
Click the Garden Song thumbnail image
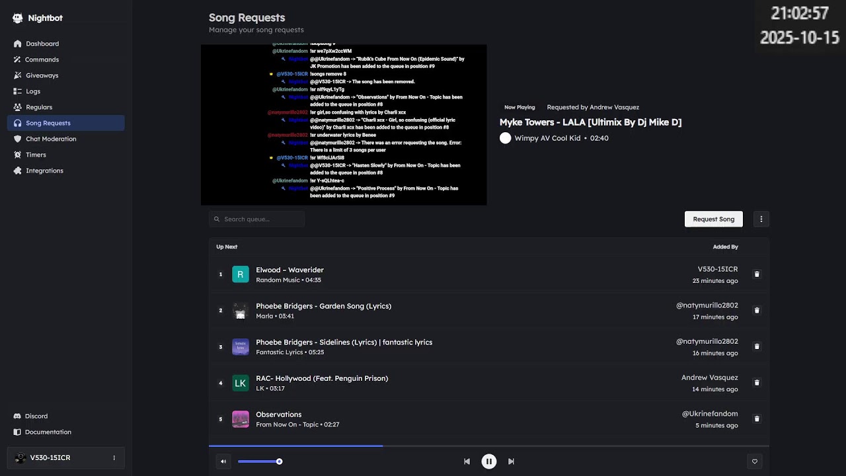pos(241,311)
